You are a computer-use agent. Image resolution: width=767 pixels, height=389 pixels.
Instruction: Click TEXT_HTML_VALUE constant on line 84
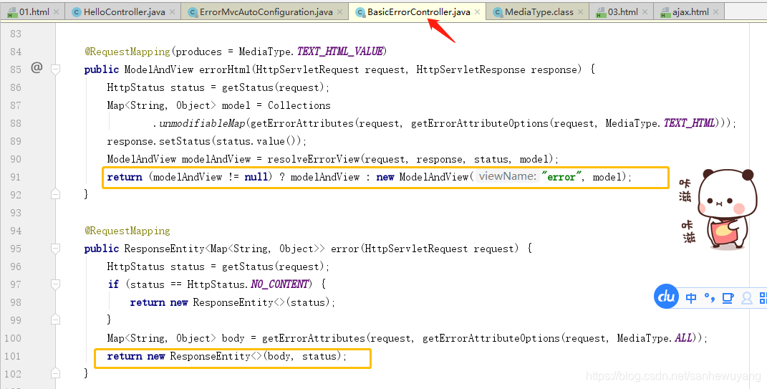[x=339, y=52]
